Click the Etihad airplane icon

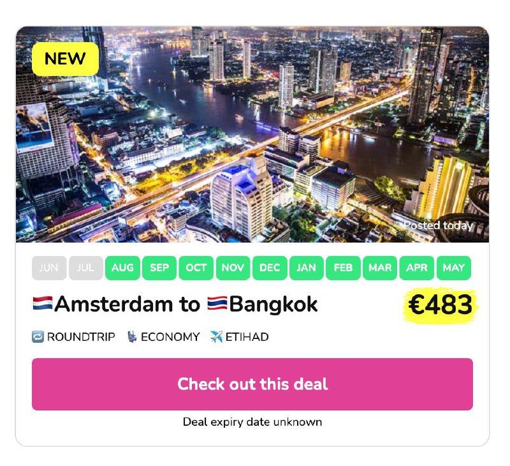[217, 336]
